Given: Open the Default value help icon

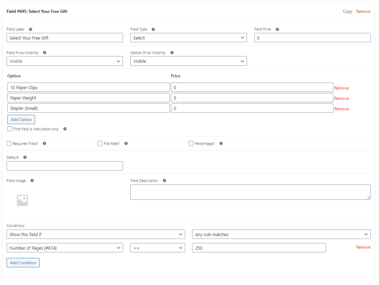Looking at the screenshot, I should pyautogui.click(x=24, y=157).
